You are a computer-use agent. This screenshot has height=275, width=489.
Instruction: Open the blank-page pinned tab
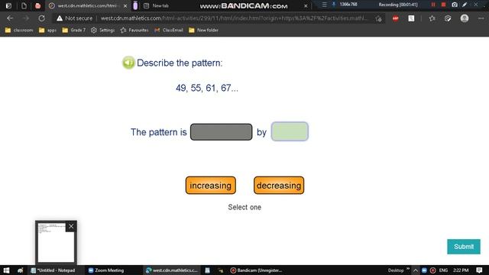click(24, 5)
